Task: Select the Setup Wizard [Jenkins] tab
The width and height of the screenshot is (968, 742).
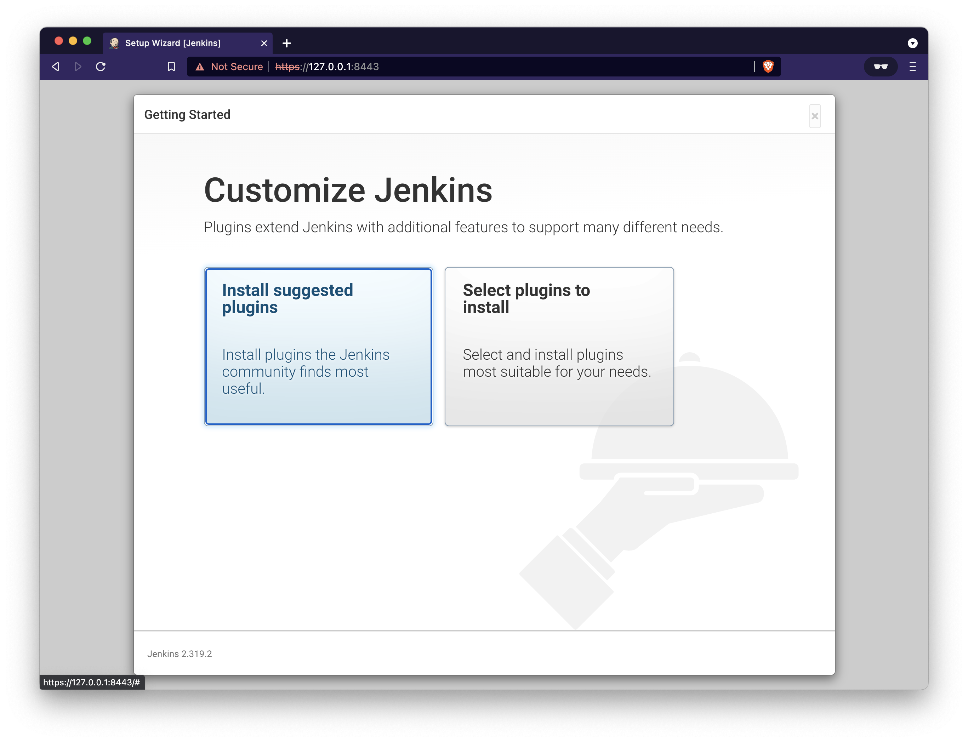Action: coord(177,43)
